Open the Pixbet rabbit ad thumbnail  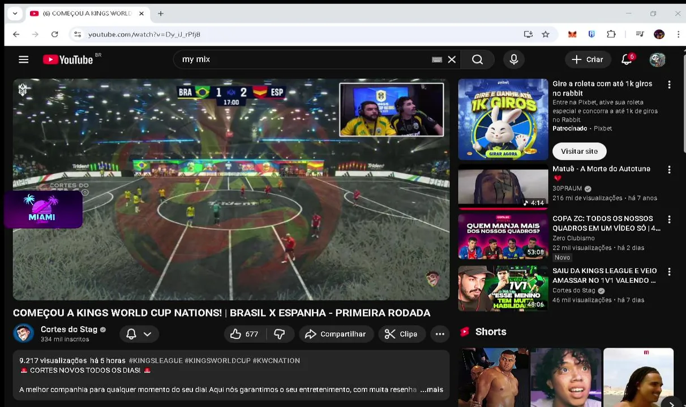click(503, 119)
